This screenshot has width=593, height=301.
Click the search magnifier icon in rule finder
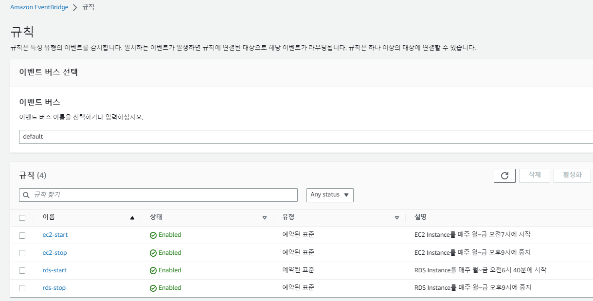(26, 195)
